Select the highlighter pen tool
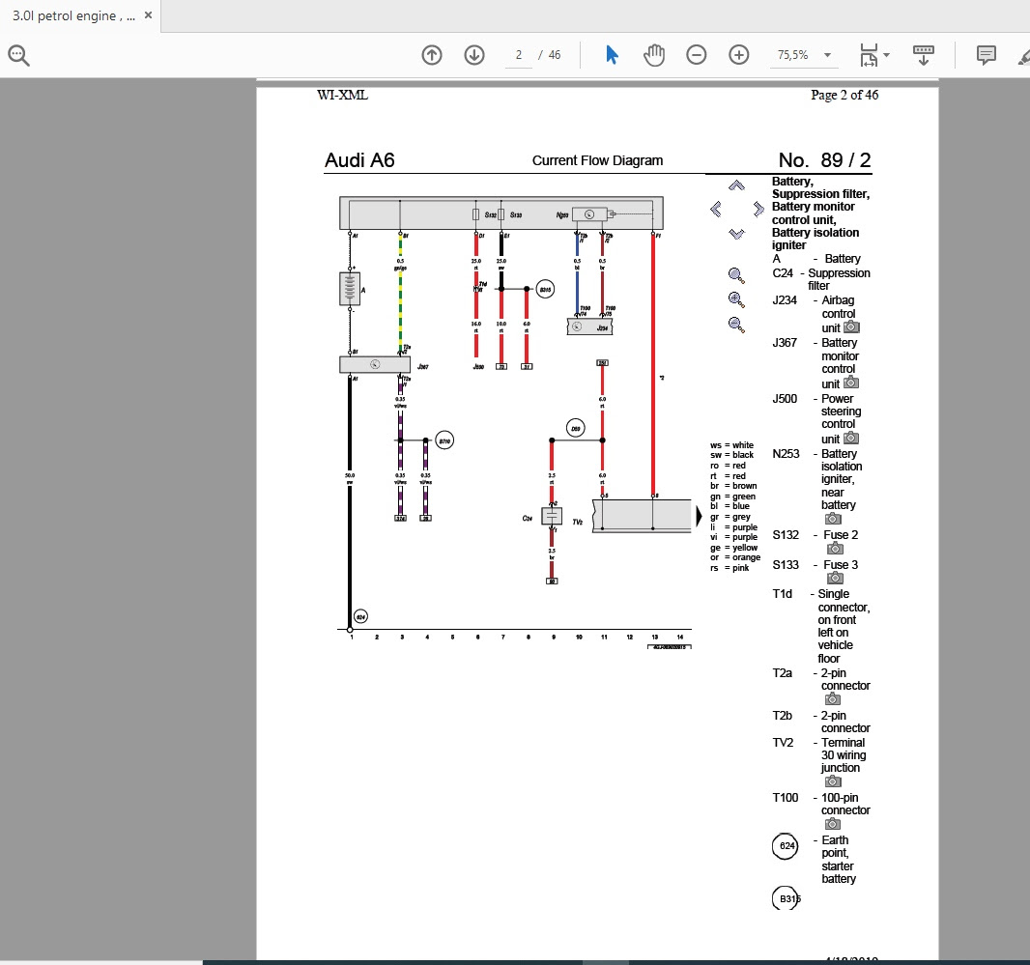This screenshot has height=965, width=1030. coord(1023,56)
